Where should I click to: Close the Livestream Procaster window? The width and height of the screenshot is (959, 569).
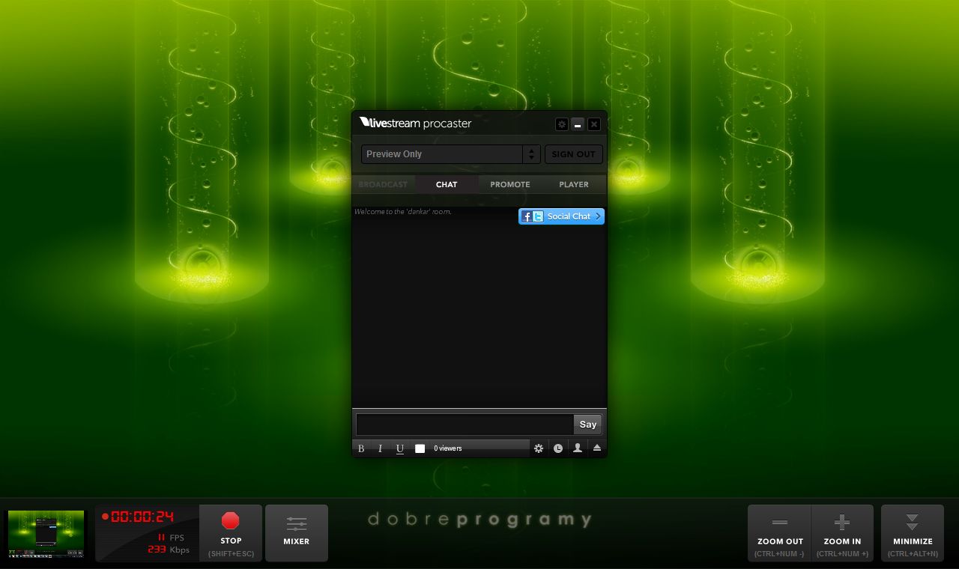click(594, 124)
